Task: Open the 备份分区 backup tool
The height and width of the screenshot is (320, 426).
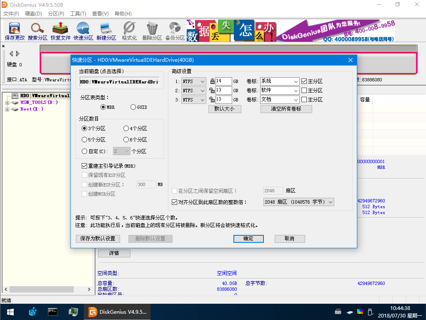Action: 175,31
